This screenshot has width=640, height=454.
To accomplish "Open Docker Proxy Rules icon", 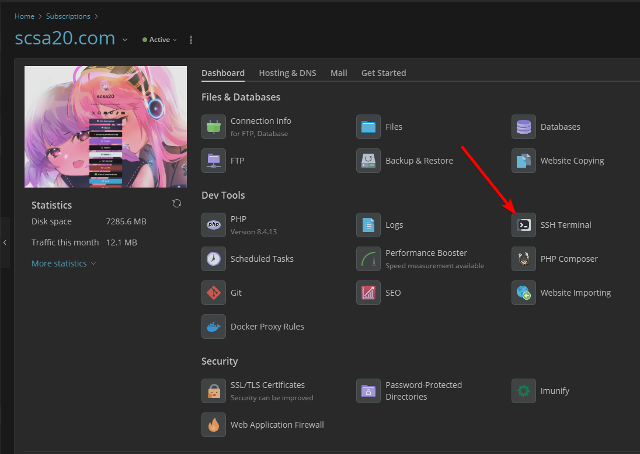I will [x=214, y=327].
